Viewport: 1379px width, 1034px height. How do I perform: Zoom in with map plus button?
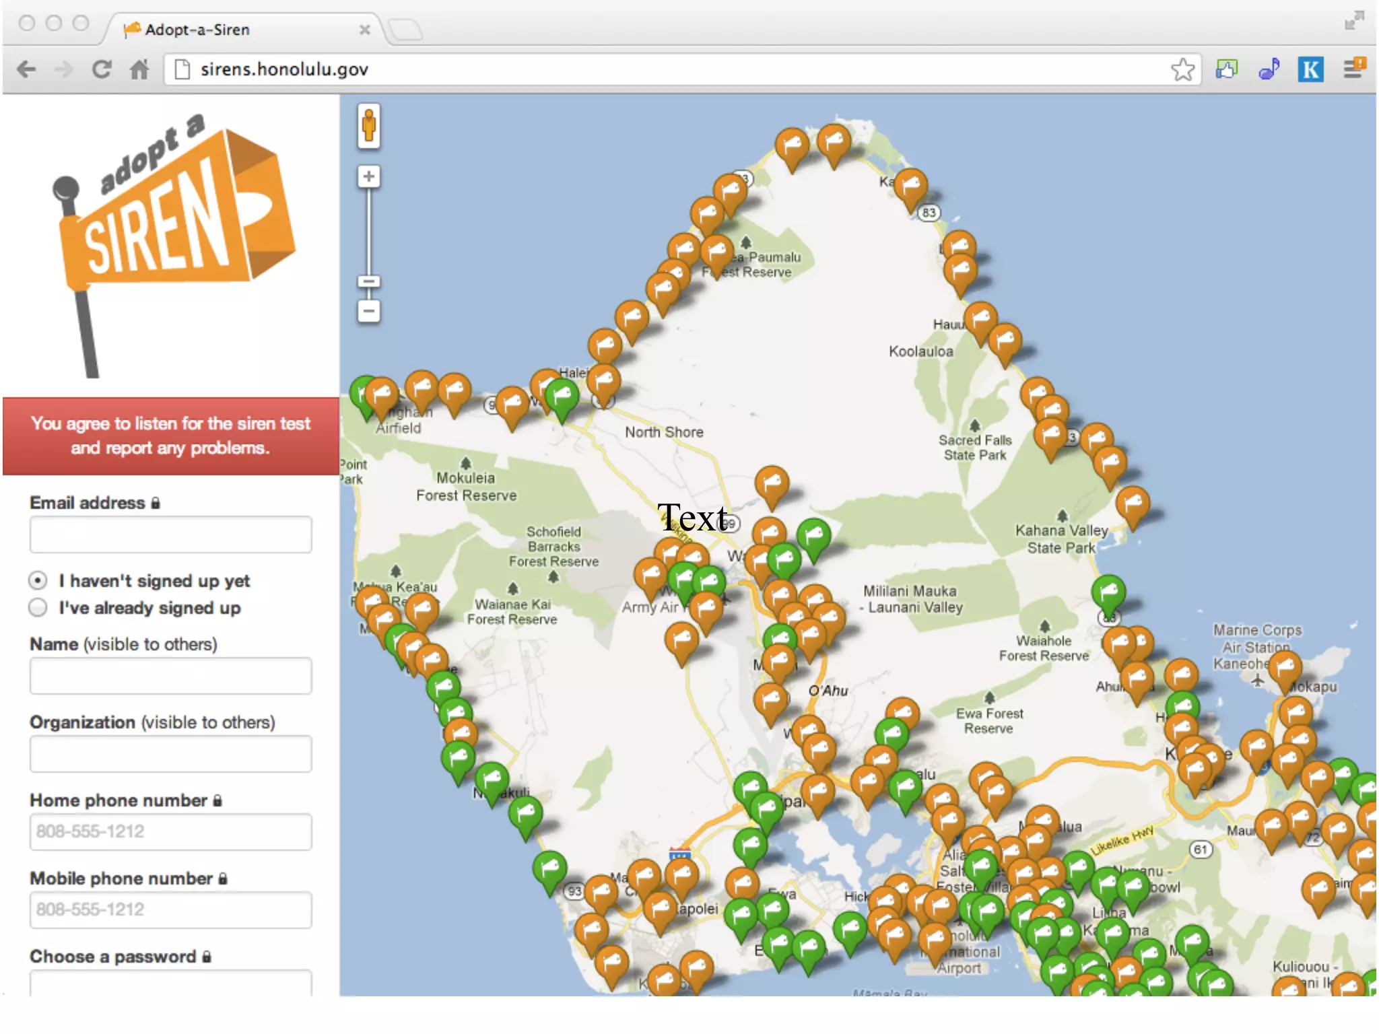pos(368,177)
